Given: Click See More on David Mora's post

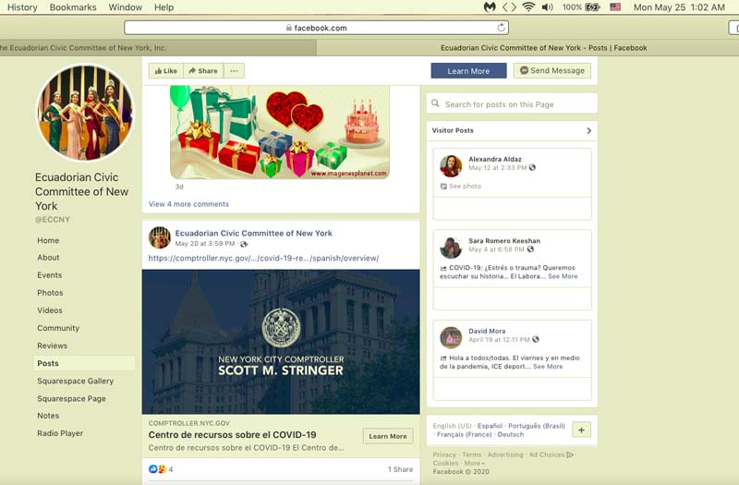Looking at the screenshot, I should 548,366.
